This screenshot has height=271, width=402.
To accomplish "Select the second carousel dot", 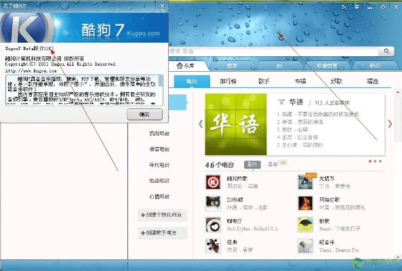I will 375,161.
